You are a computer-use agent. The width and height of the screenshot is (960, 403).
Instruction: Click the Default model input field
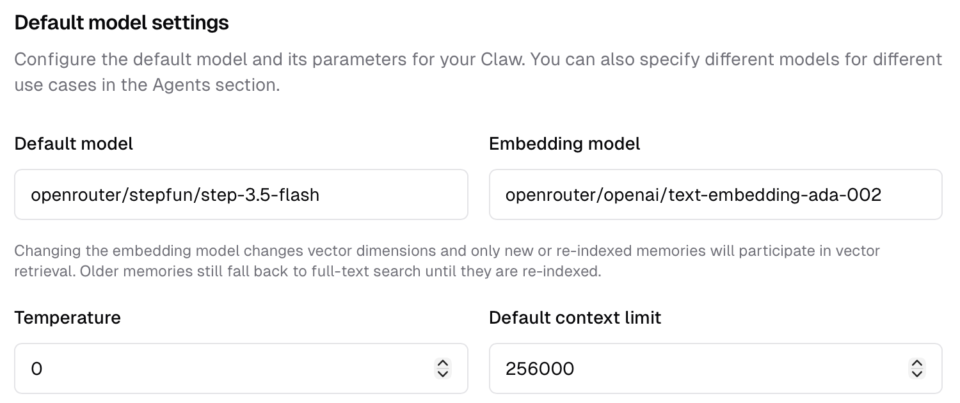click(x=241, y=194)
